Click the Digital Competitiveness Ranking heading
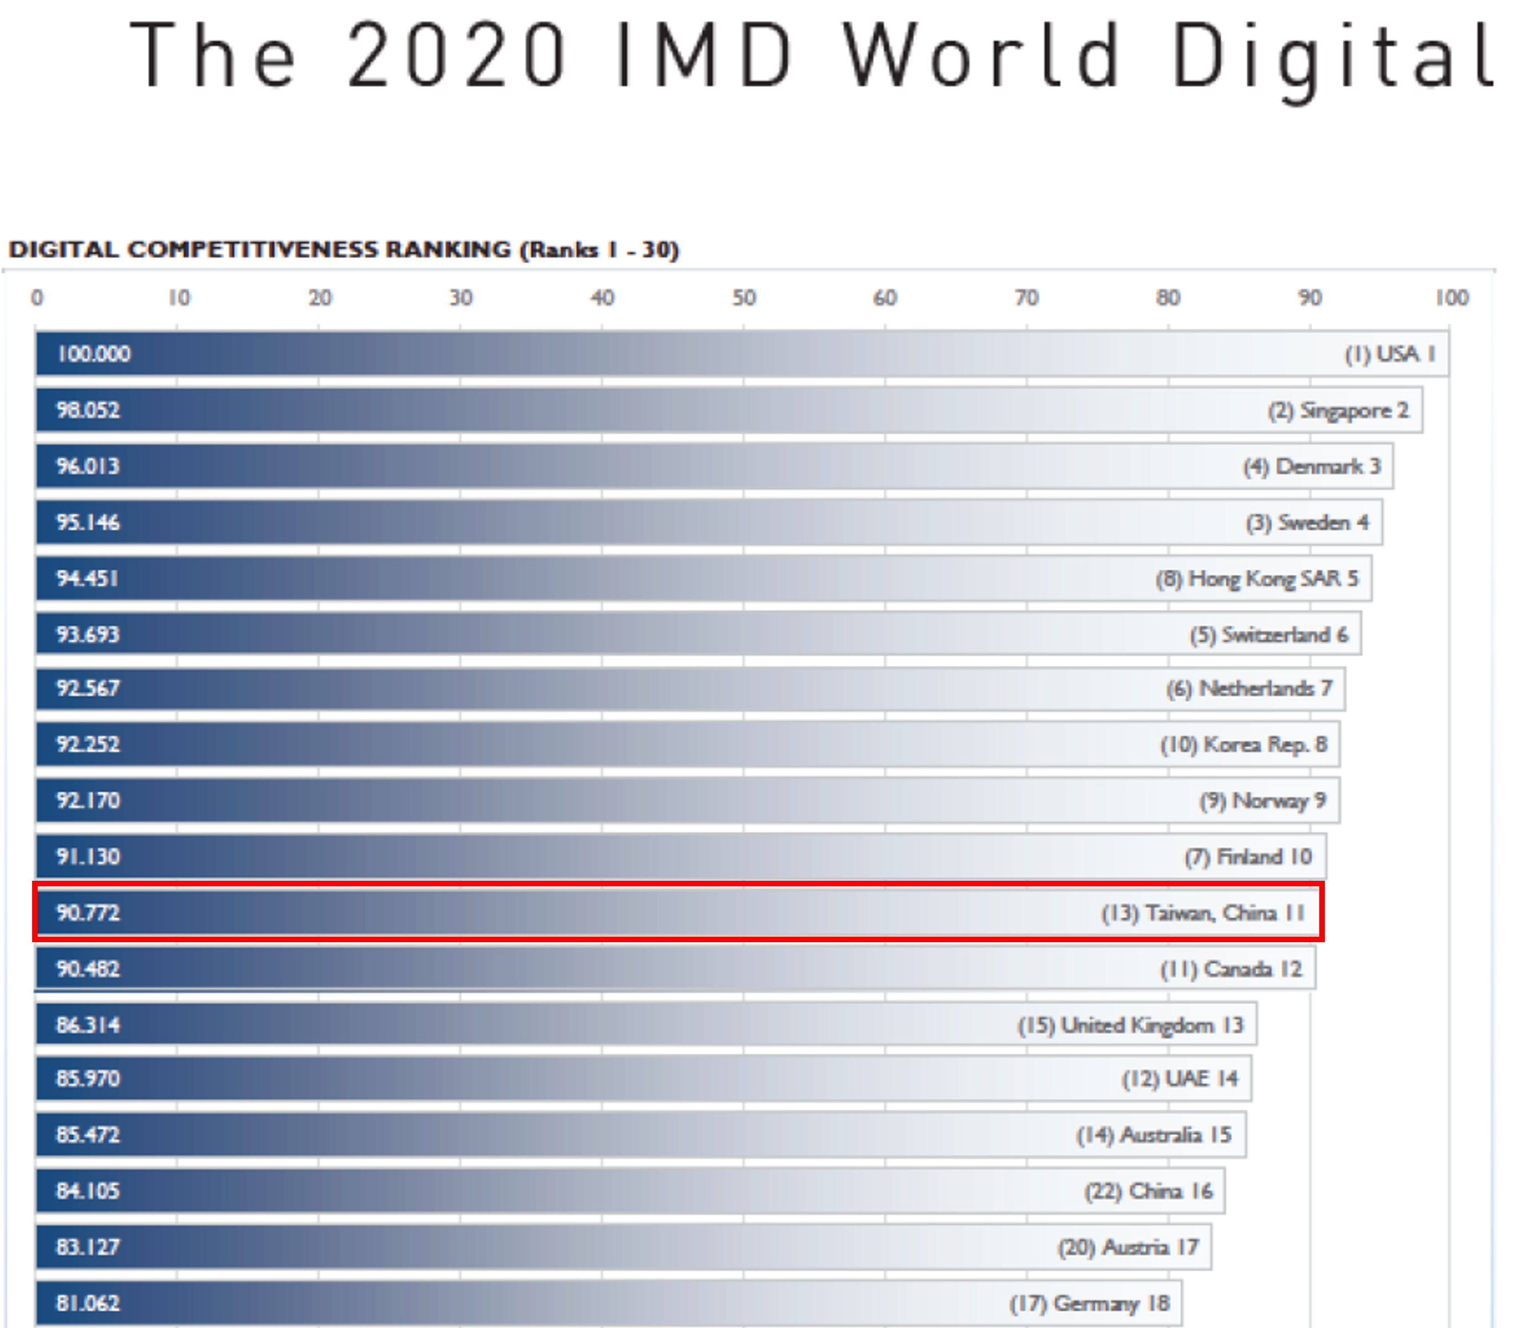 point(344,250)
